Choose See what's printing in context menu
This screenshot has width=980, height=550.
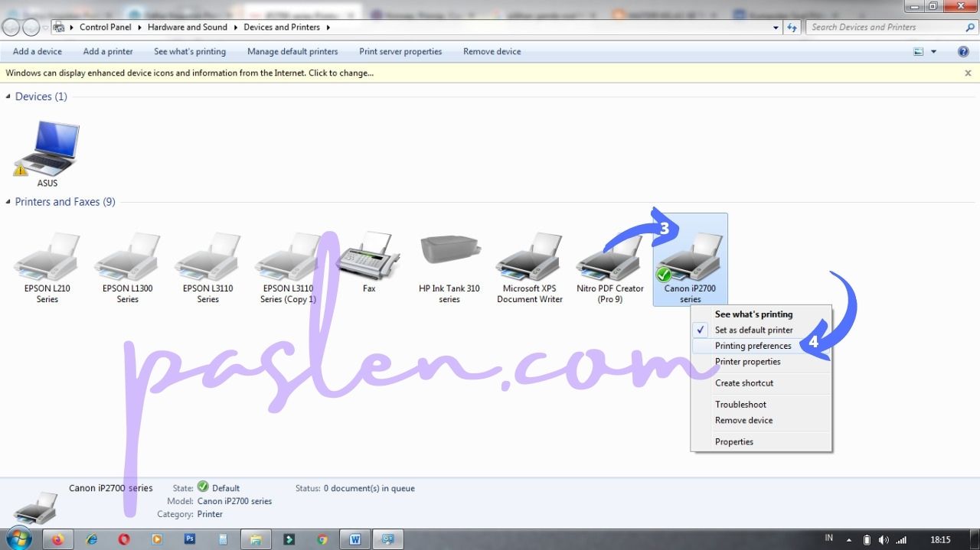click(761, 314)
